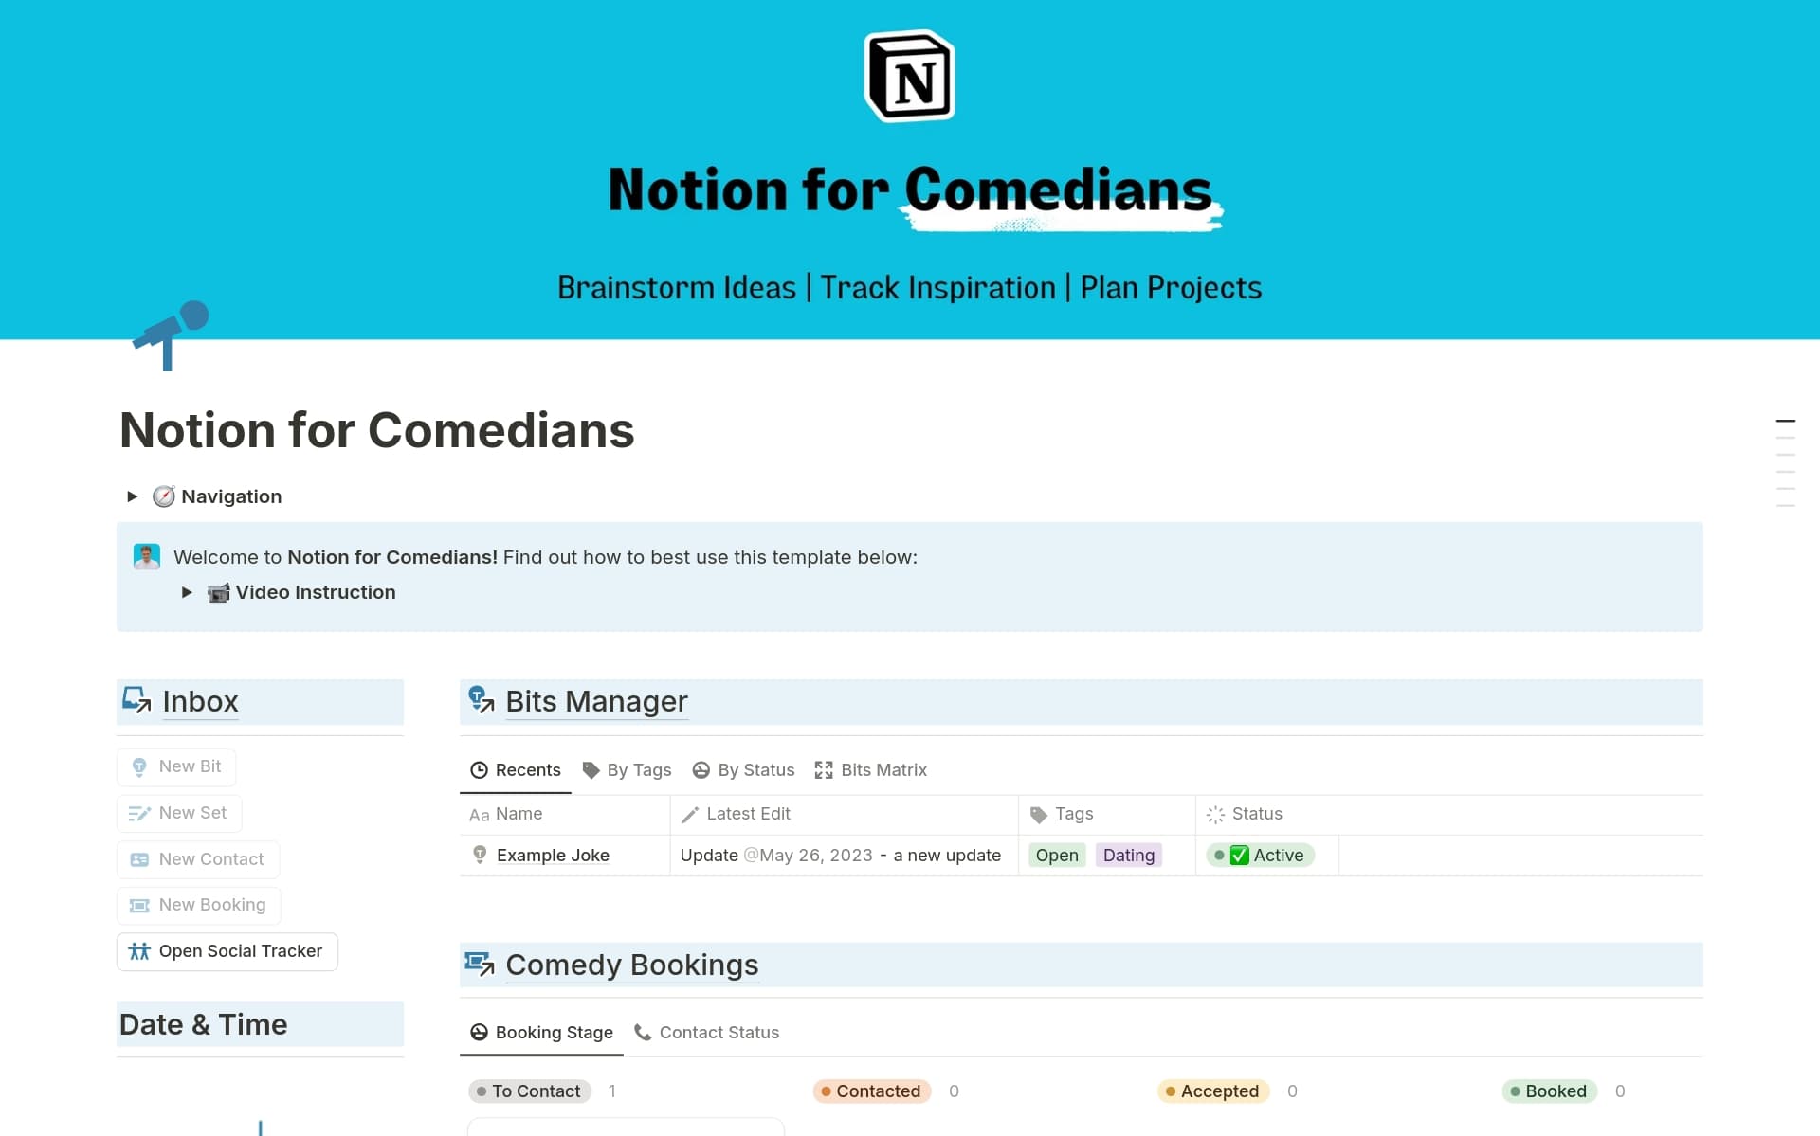This screenshot has height=1136, width=1820.
Task: Click the New Booking button
Action: (x=199, y=905)
